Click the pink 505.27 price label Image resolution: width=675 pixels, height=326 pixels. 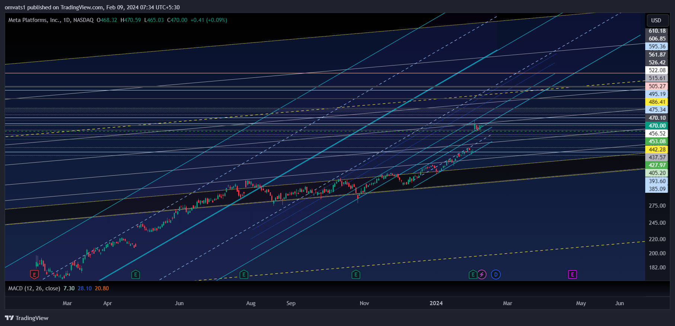657,86
